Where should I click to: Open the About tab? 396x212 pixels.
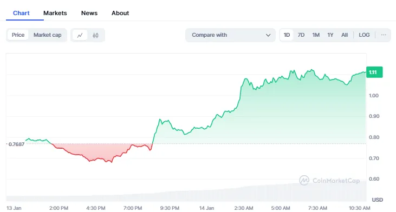click(x=120, y=13)
